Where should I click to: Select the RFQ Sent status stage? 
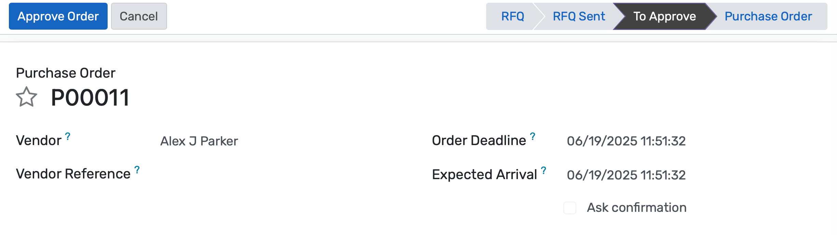pyautogui.click(x=579, y=16)
